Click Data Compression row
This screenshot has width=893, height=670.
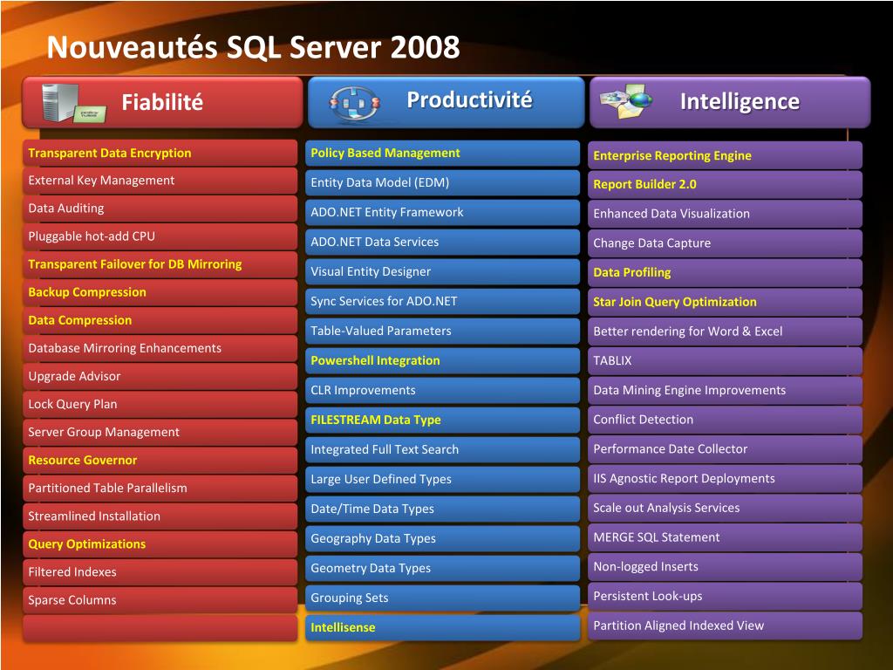tap(160, 320)
